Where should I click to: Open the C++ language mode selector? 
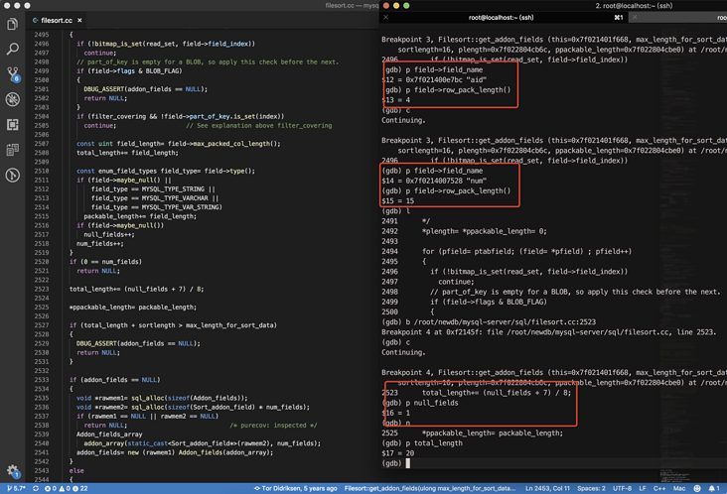[658, 488]
